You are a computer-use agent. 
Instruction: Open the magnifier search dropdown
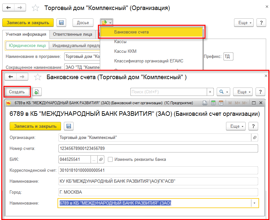pos(223,92)
